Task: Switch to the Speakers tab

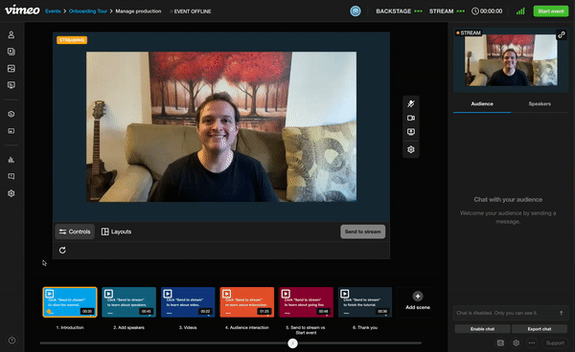Action: click(x=540, y=104)
